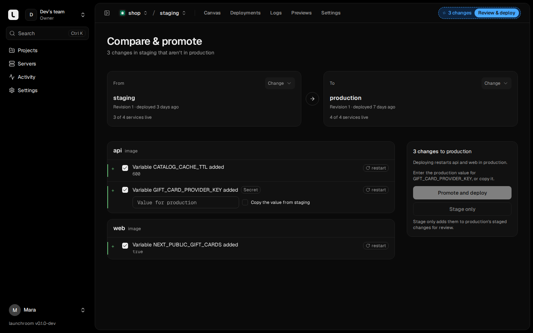Open the Deployments tab
This screenshot has height=333, width=533.
(245, 13)
